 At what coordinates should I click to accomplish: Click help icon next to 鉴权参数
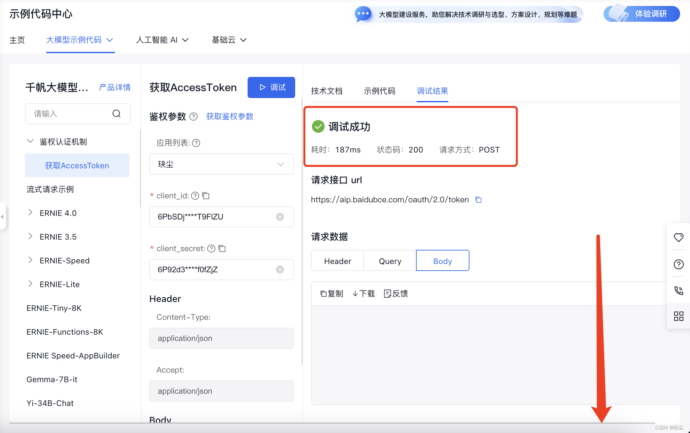194,117
